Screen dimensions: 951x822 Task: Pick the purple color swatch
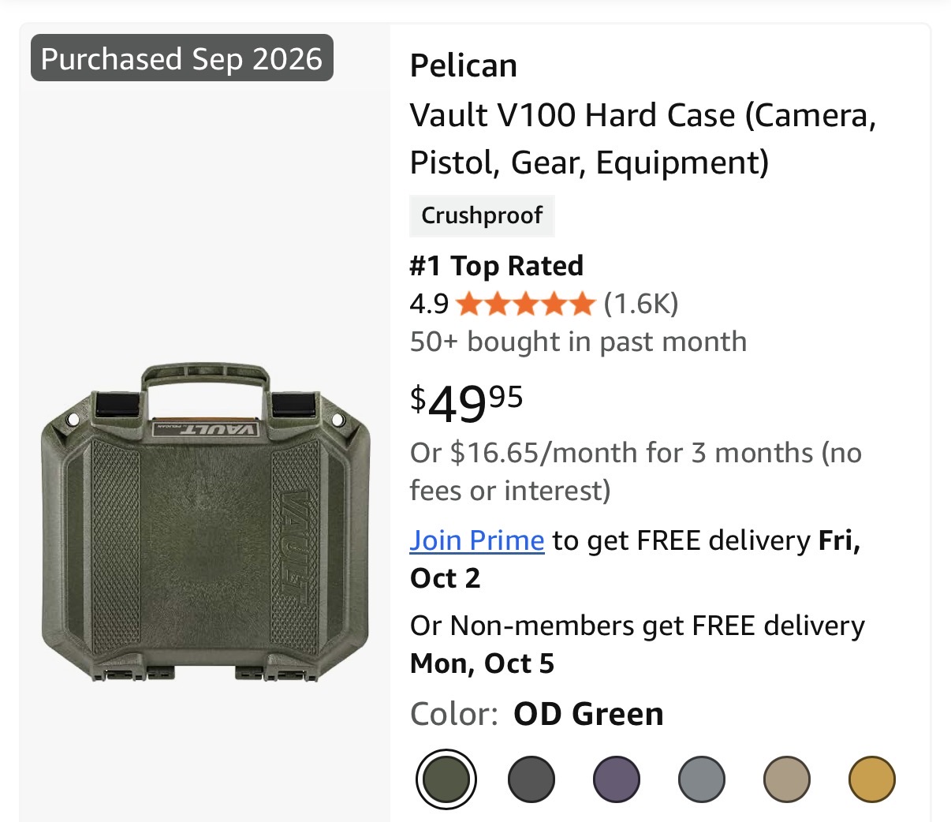pos(617,779)
